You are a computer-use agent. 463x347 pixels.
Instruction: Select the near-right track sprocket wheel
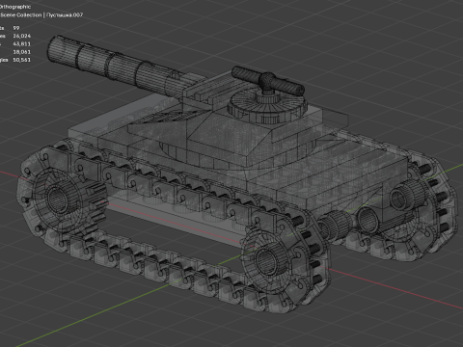[268, 259]
